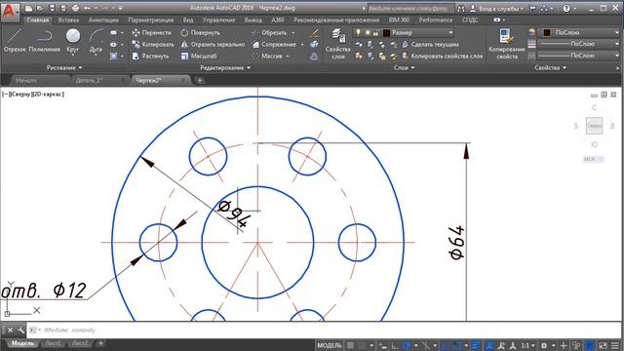Viewport: 624px width, 351px height.
Task: Click the МОДЕЛЬ status bar button
Action: (330, 345)
